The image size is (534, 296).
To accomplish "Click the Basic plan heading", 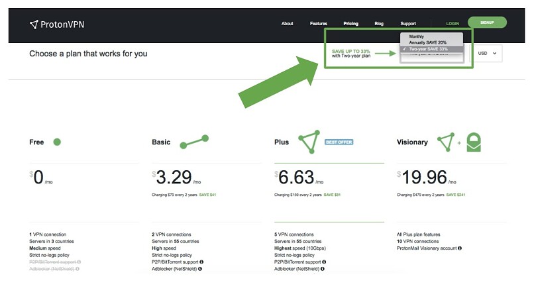I will click(x=161, y=142).
